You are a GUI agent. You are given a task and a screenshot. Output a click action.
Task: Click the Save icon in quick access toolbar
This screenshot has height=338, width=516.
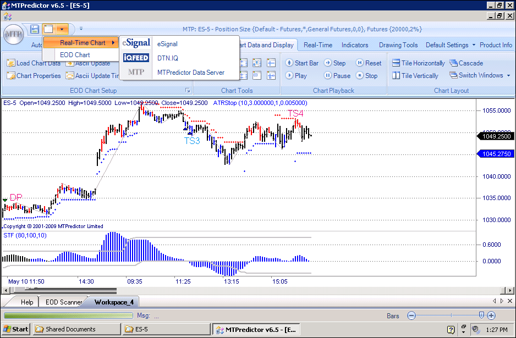click(x=35, y=29)
